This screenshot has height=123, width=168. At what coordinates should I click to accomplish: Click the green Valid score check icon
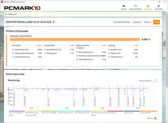click(x=6, y=14)
